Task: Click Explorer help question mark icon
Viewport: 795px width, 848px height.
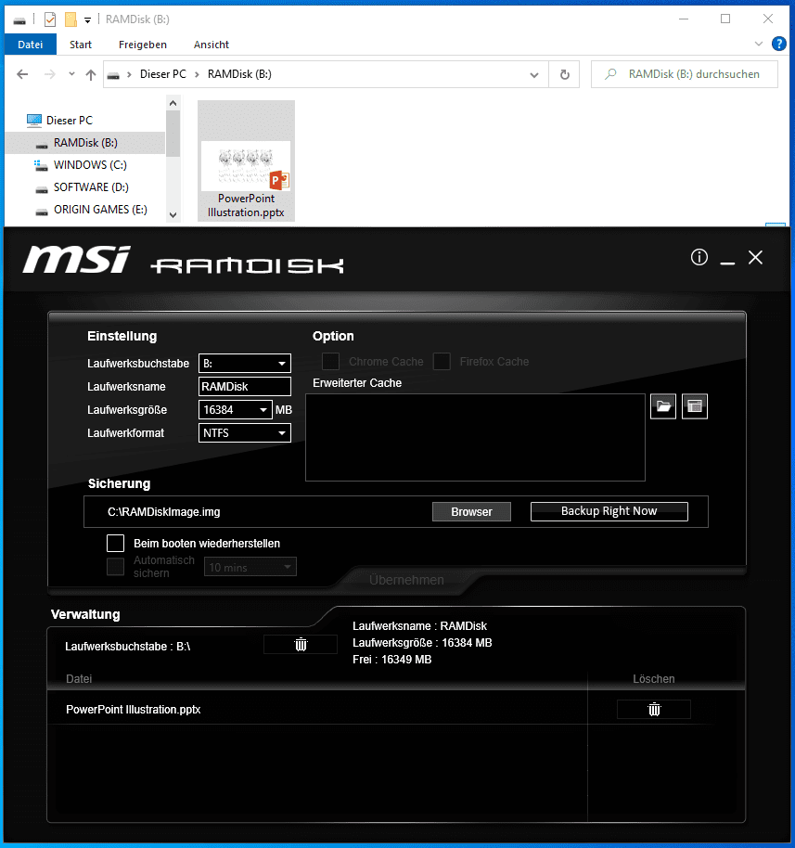Action: click(x=779, y=44)
